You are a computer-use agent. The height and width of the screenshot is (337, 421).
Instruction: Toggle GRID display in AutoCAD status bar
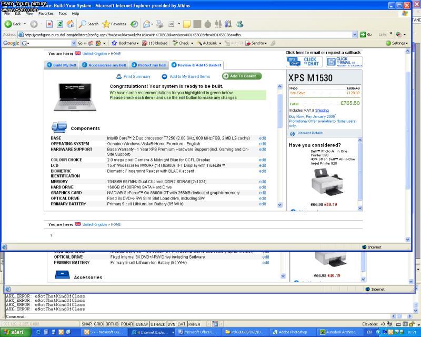98,324
